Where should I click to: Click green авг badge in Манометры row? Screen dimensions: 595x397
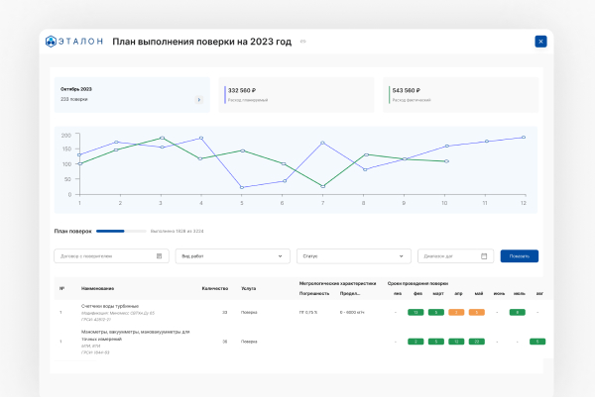tap(537, 342)
